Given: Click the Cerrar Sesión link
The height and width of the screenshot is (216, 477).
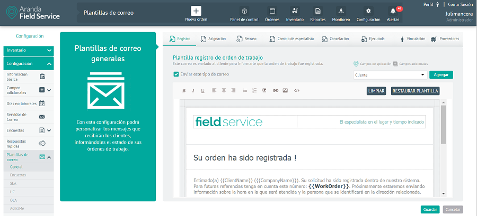Looking at the screenshot, I should tap(460, 5).
